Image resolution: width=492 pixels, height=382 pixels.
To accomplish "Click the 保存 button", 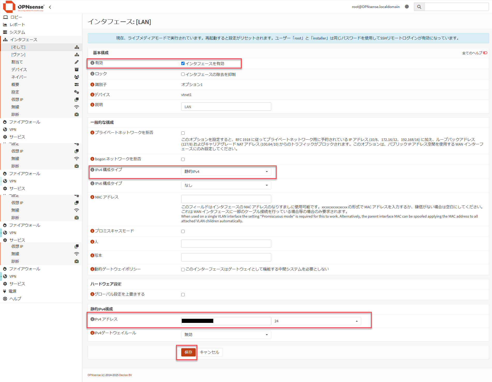I will pos(188,352).
